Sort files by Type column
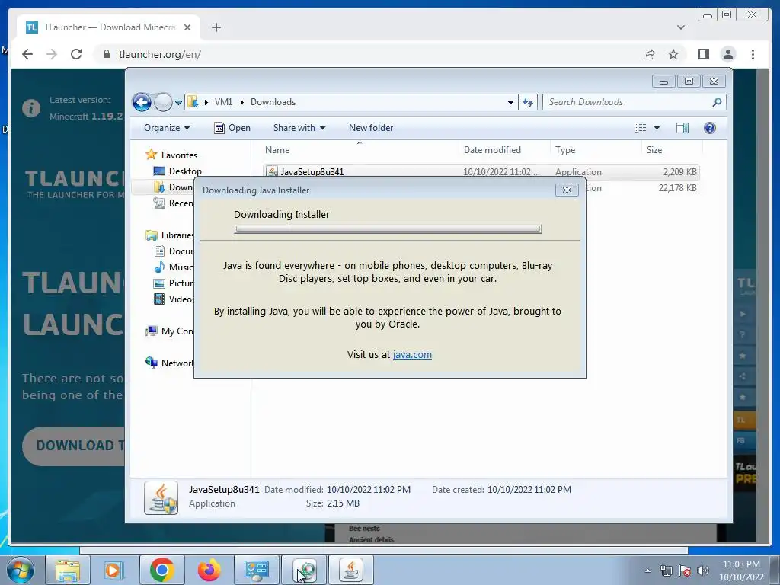The image size is (780, 585). pyautogui.click(x=596, y=150)
